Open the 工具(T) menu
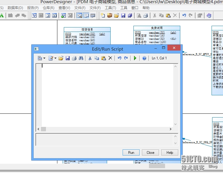The width and height of the screenshot is (223, 176). pyautogui.click(x=110, y=8)
